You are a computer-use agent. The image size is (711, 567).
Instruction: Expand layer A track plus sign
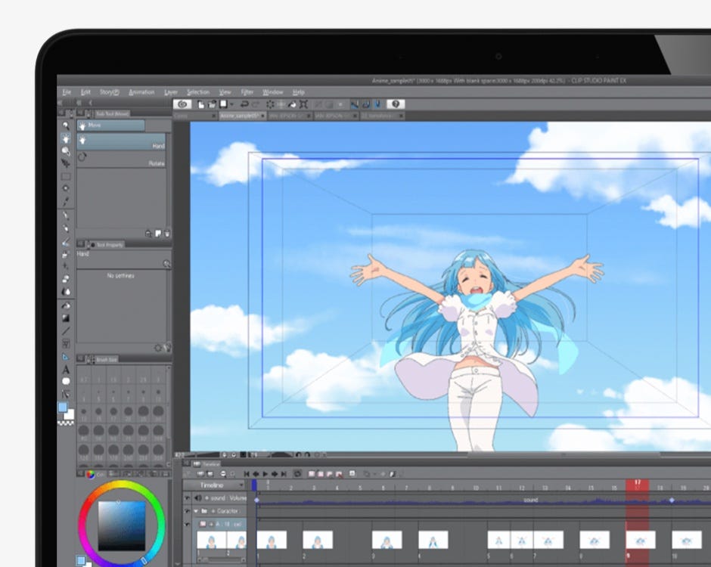(211, 524)
